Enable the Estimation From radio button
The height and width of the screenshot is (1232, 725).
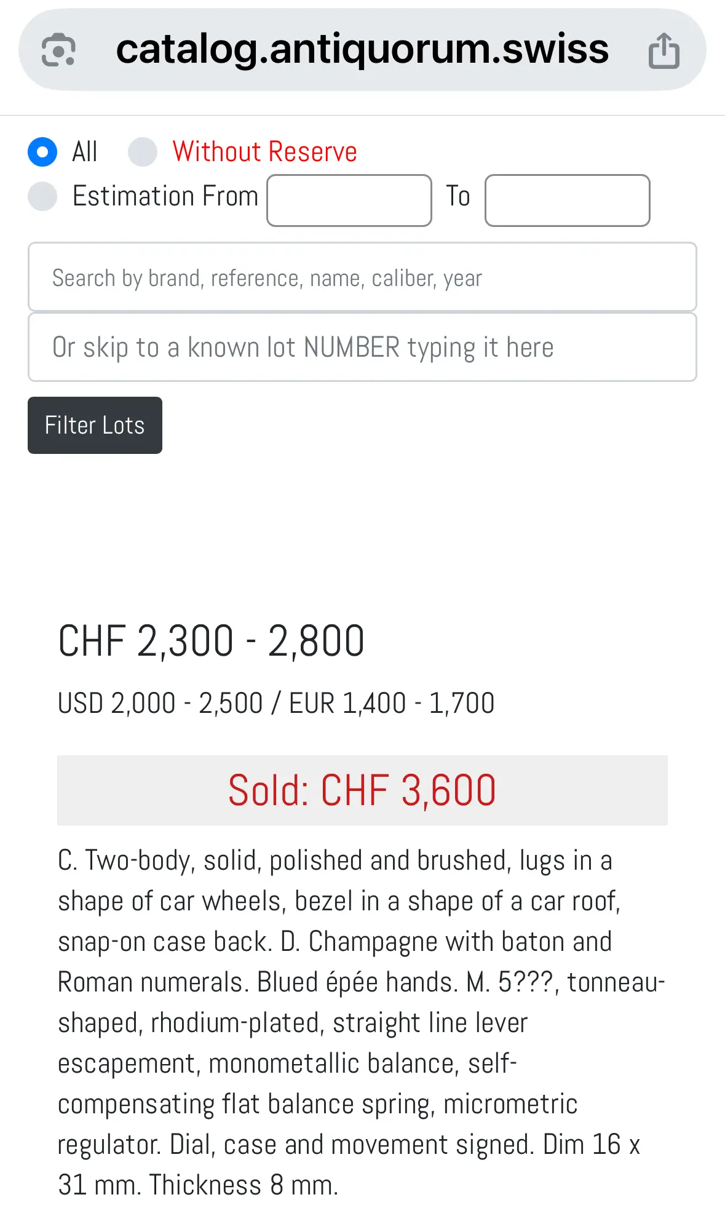pyautogui.click(x=42, y=196)
